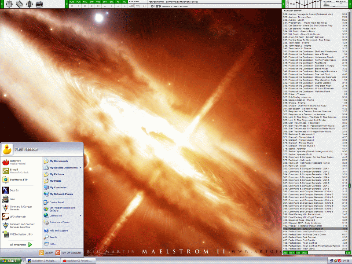Open My Computer from Start menu
The height and width of the screenshot is (264, 352).
(62, 187)
